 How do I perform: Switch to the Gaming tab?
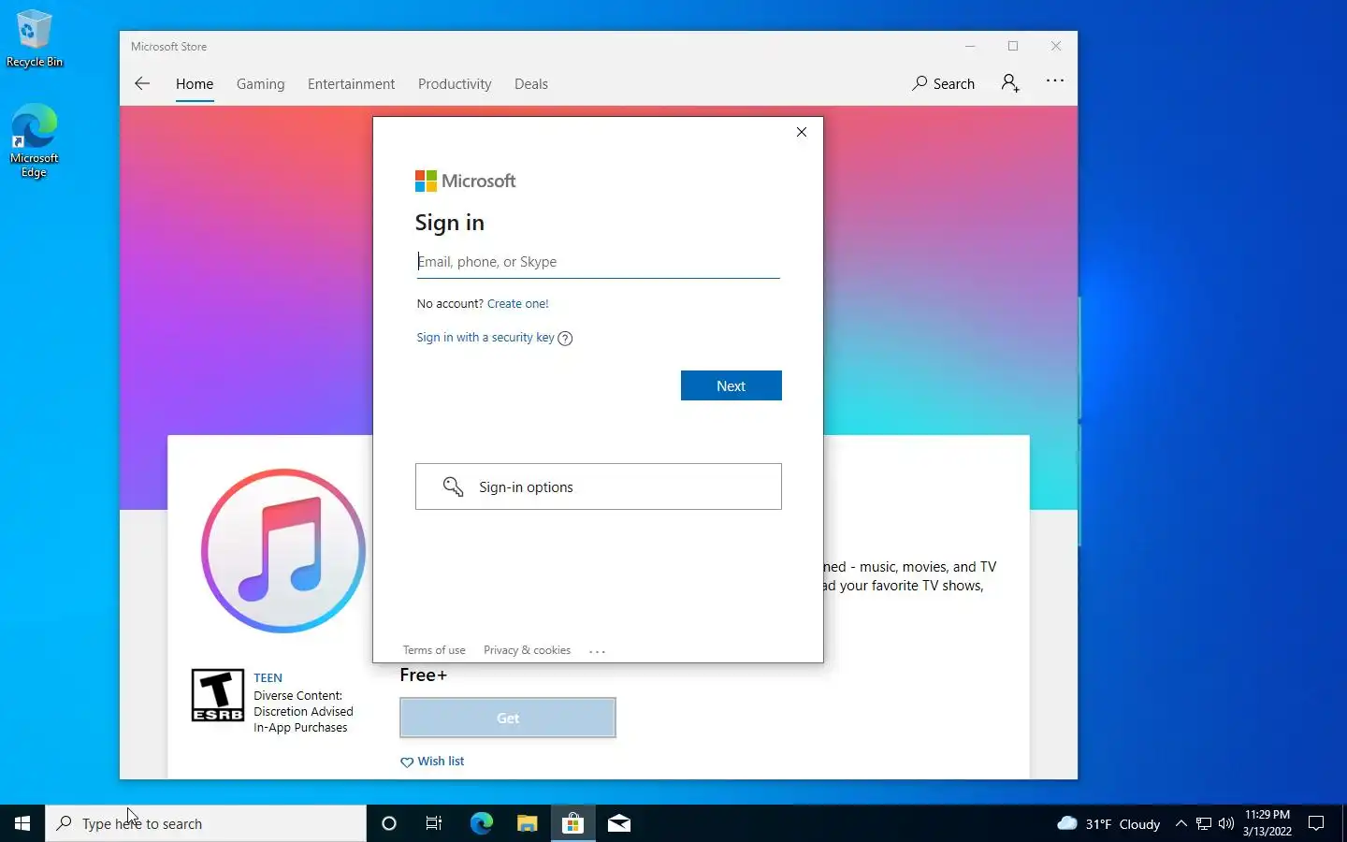[260, 84]
